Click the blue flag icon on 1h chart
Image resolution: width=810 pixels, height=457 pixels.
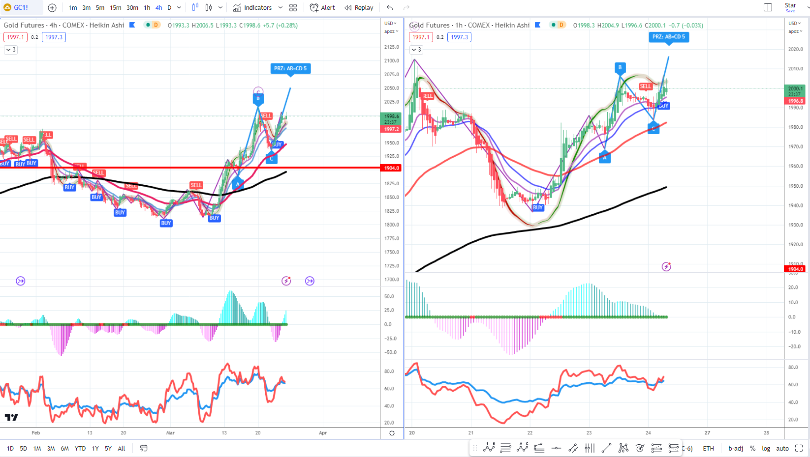pyautogui.click(x=538, y=25)
